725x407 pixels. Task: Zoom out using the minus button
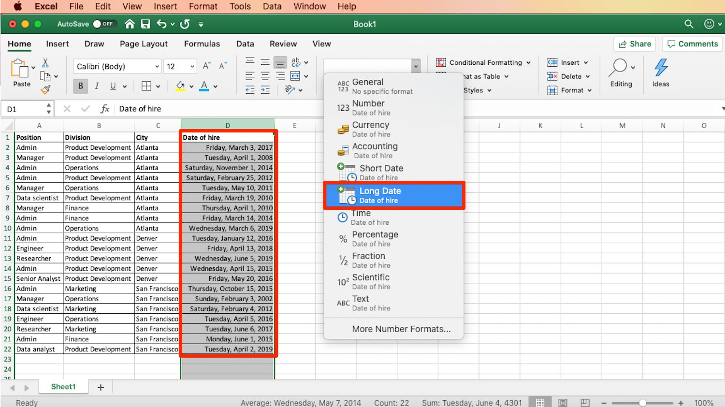pyautogui.click(x=604, y=403)
